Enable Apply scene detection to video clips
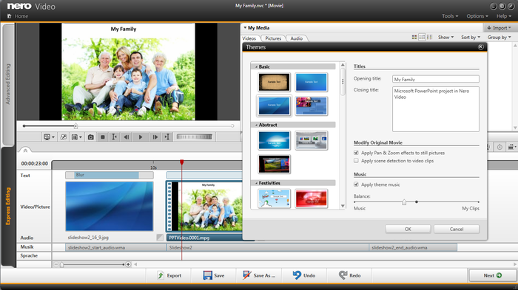518x290 pixels. pos(356,161)
